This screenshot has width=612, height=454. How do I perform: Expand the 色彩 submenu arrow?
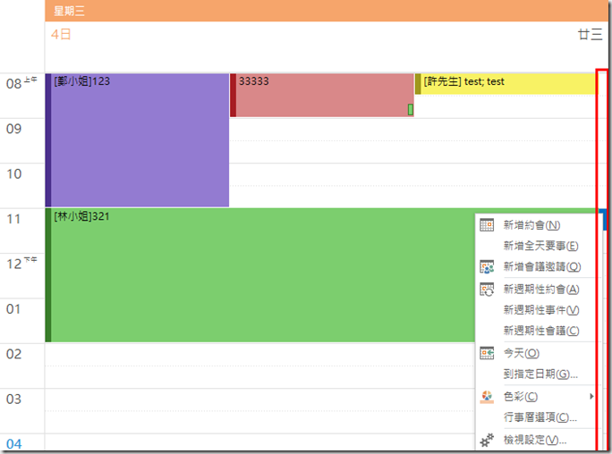[x=590, y=396]
